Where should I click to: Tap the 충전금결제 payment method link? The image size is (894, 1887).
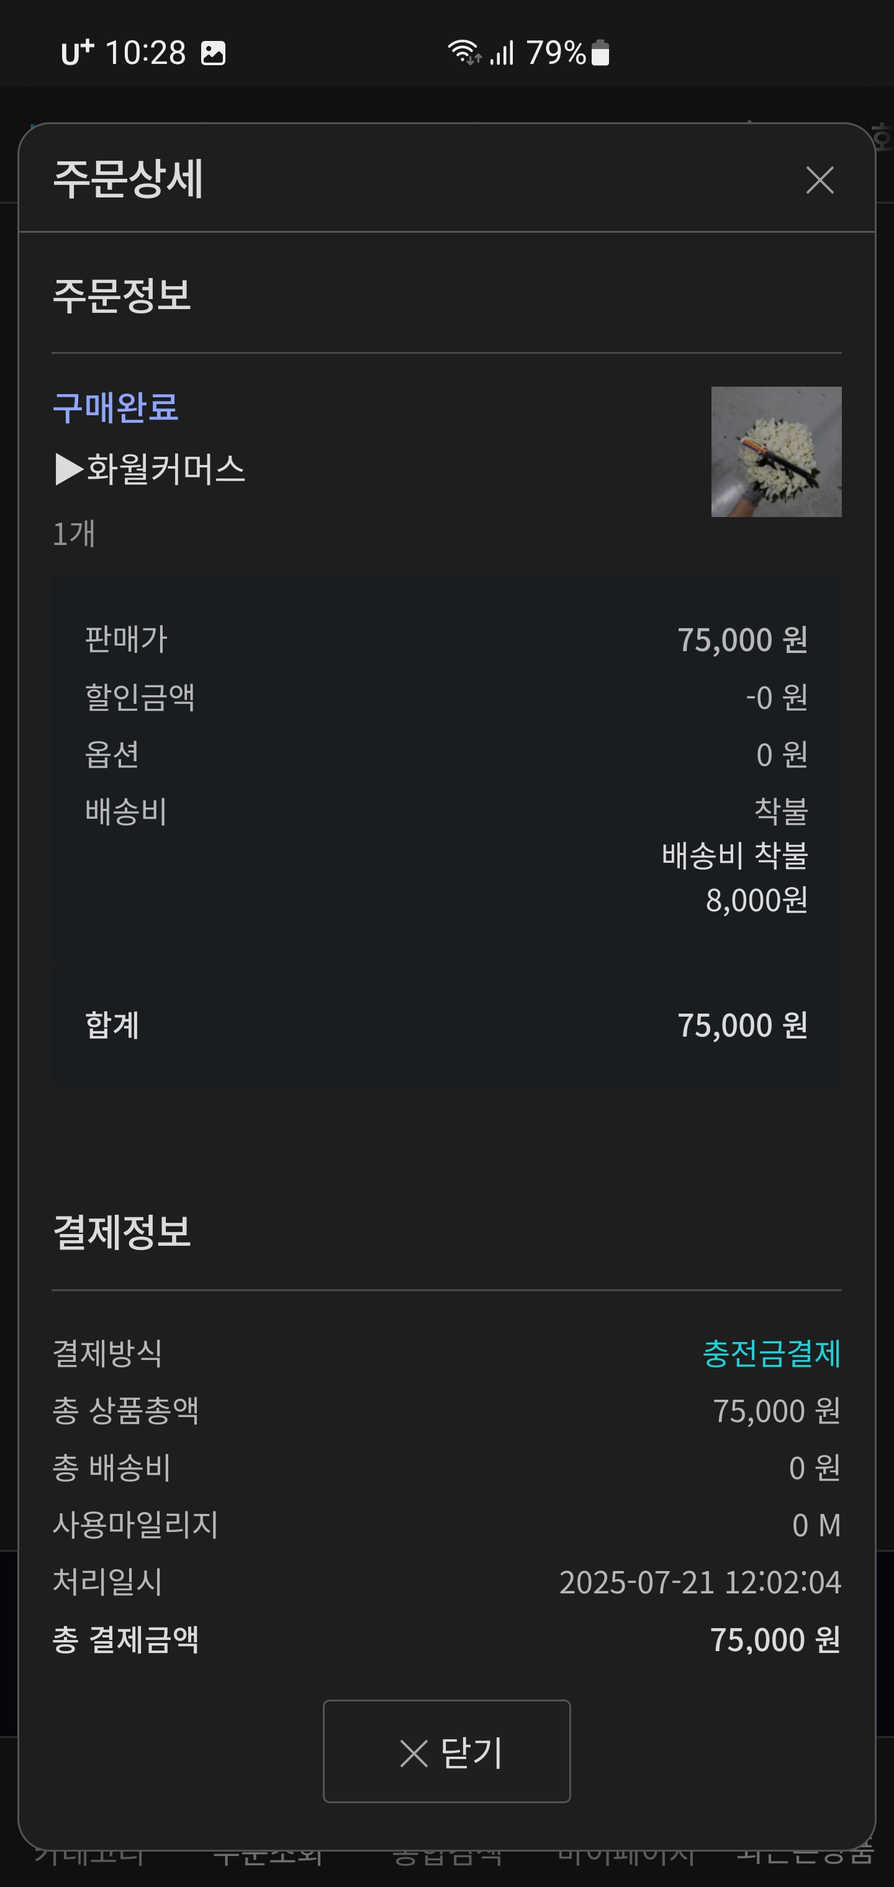771,1353
